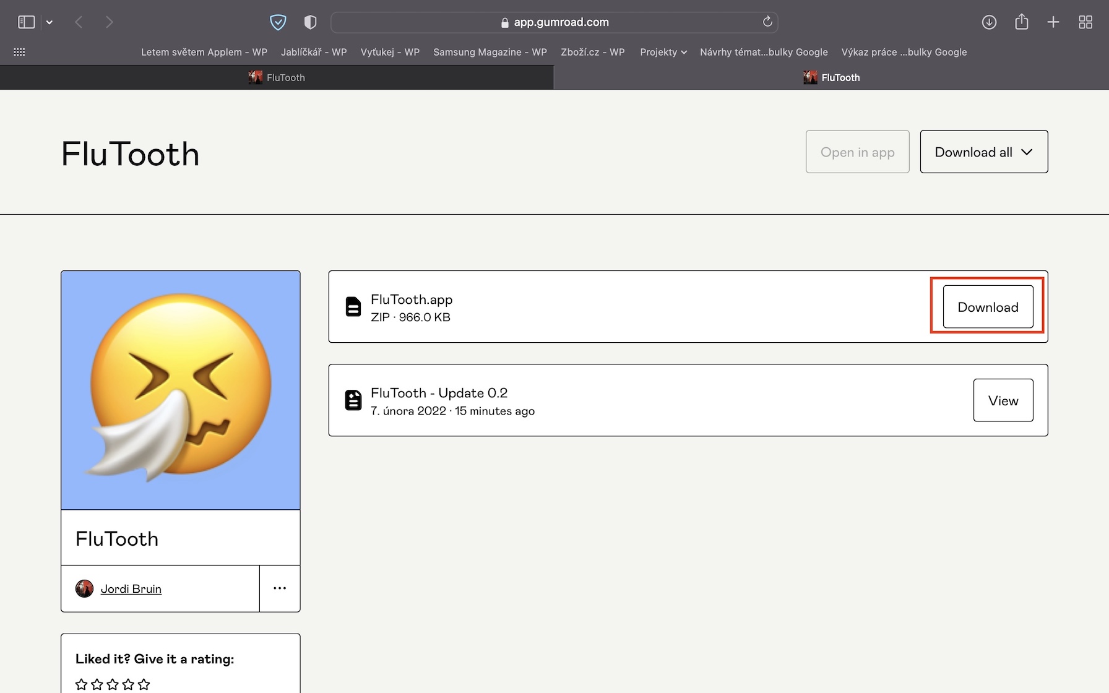Give a four star rating
The width and height of the screenshot is (1109, 693).
(x=128, y=684)
